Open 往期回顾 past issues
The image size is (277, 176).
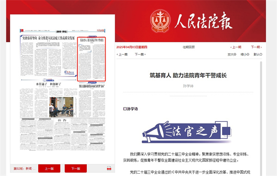(x=189, y=47)
